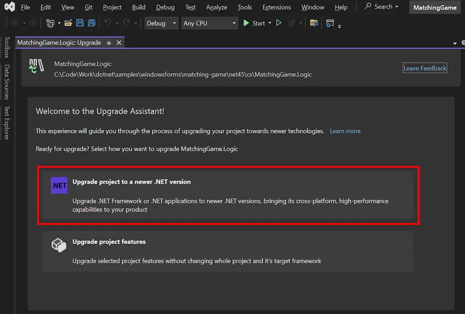Click the Leave Feedback link
The width and height of the screenshot is (465, 314).
(425, 68)
